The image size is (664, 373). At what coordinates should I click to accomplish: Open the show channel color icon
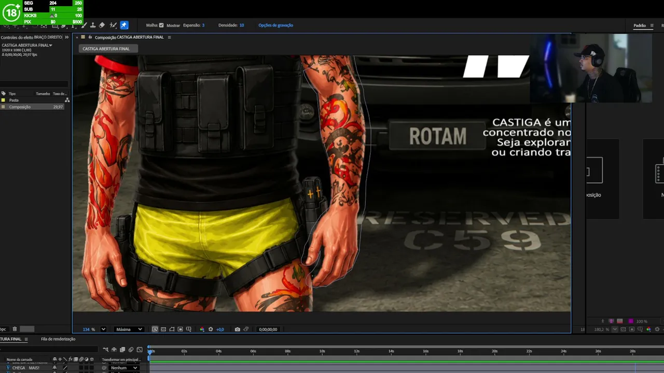(202, 329)
